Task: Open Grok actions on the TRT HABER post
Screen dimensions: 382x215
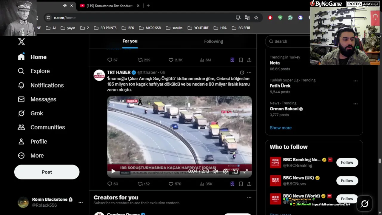Action: 242,73
